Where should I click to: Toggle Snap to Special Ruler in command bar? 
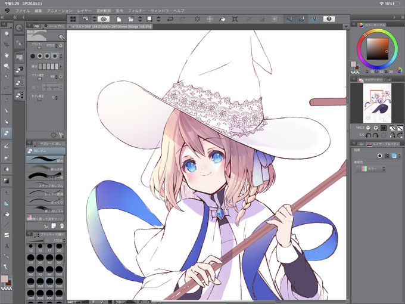tap(302, 19)
